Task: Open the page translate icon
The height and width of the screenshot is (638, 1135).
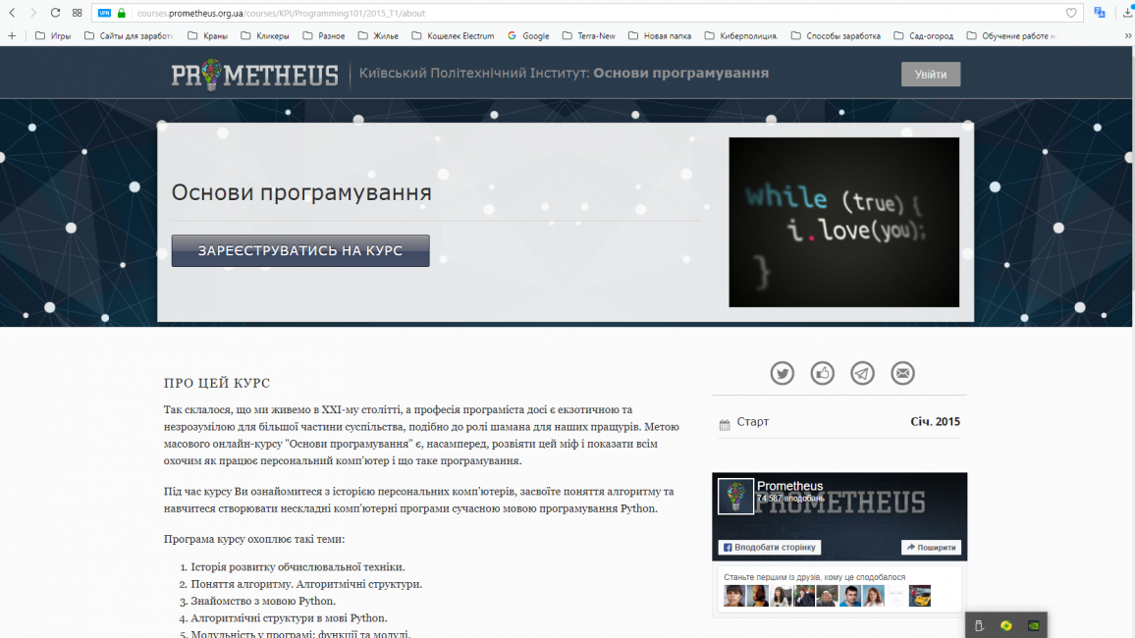Action: coord(1100,13)
